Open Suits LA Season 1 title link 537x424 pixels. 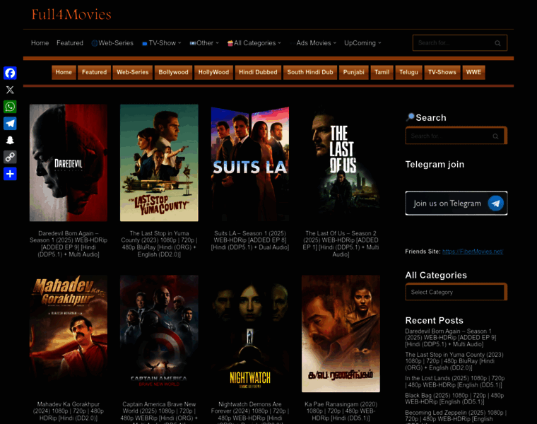[250, 240]
